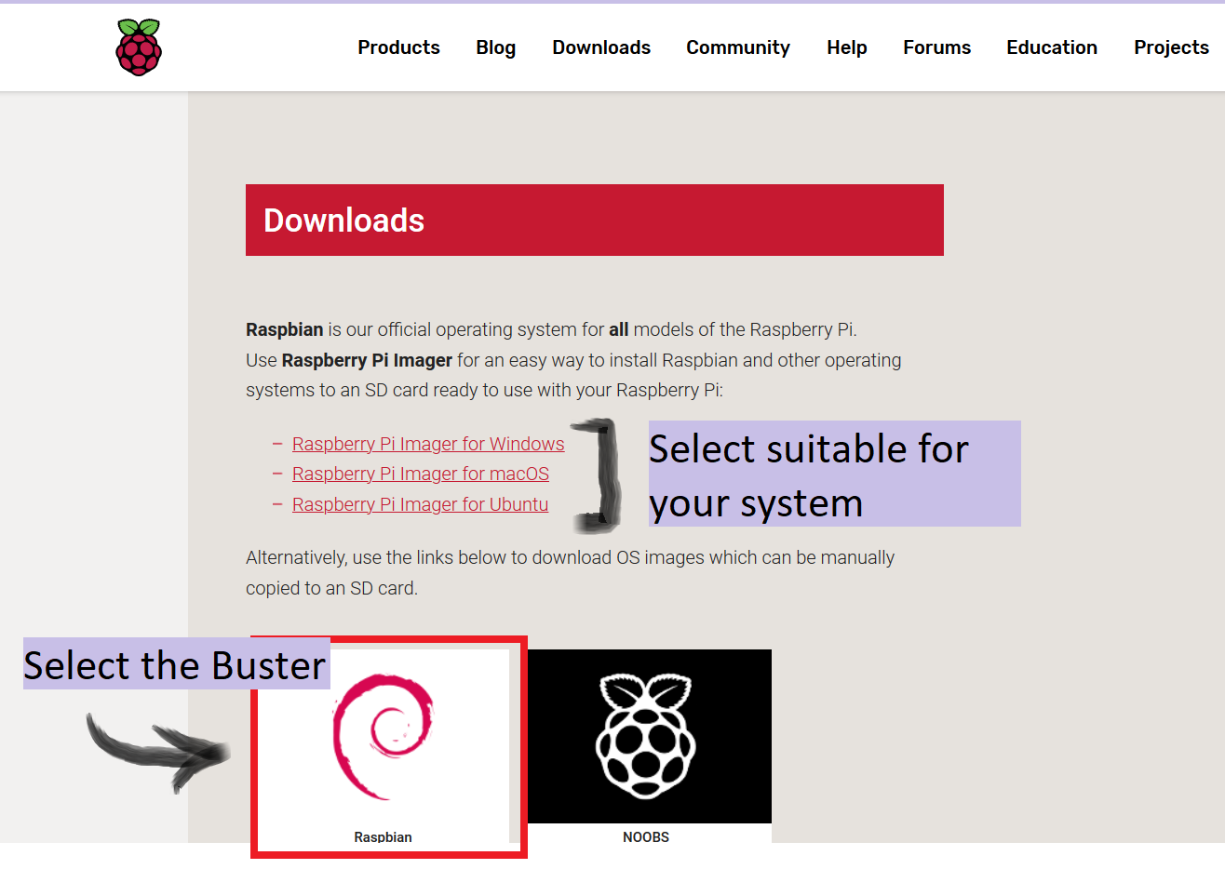The width and height of the screenshot is (1225, 869).
Task: Click the 'Select the Buster' annotation
Action: point(175,664)
